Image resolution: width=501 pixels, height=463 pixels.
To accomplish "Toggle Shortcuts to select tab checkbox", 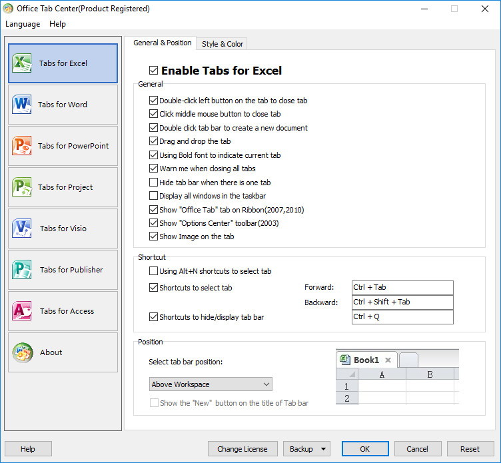I will [153, 288].
